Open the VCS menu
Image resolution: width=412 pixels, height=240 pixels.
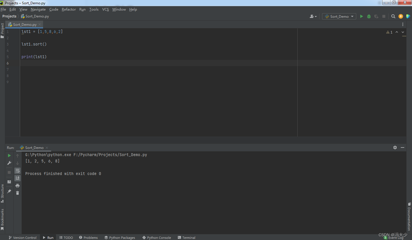pyautogui.click(x=105, y=9)
